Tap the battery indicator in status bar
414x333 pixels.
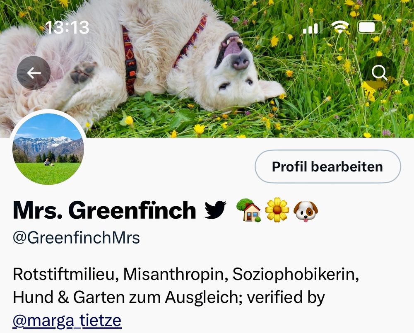tap(371, 27)
